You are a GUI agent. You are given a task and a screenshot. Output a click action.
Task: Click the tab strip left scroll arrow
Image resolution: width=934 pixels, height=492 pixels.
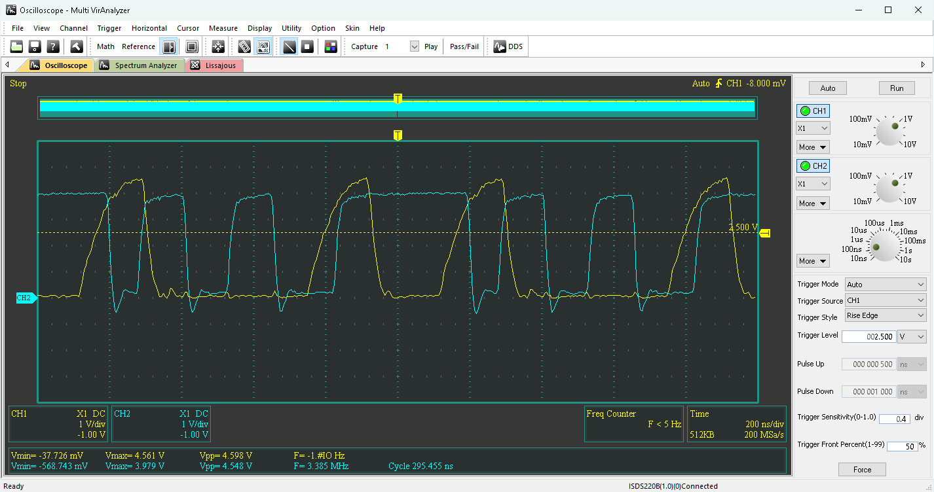click(7, 65)
